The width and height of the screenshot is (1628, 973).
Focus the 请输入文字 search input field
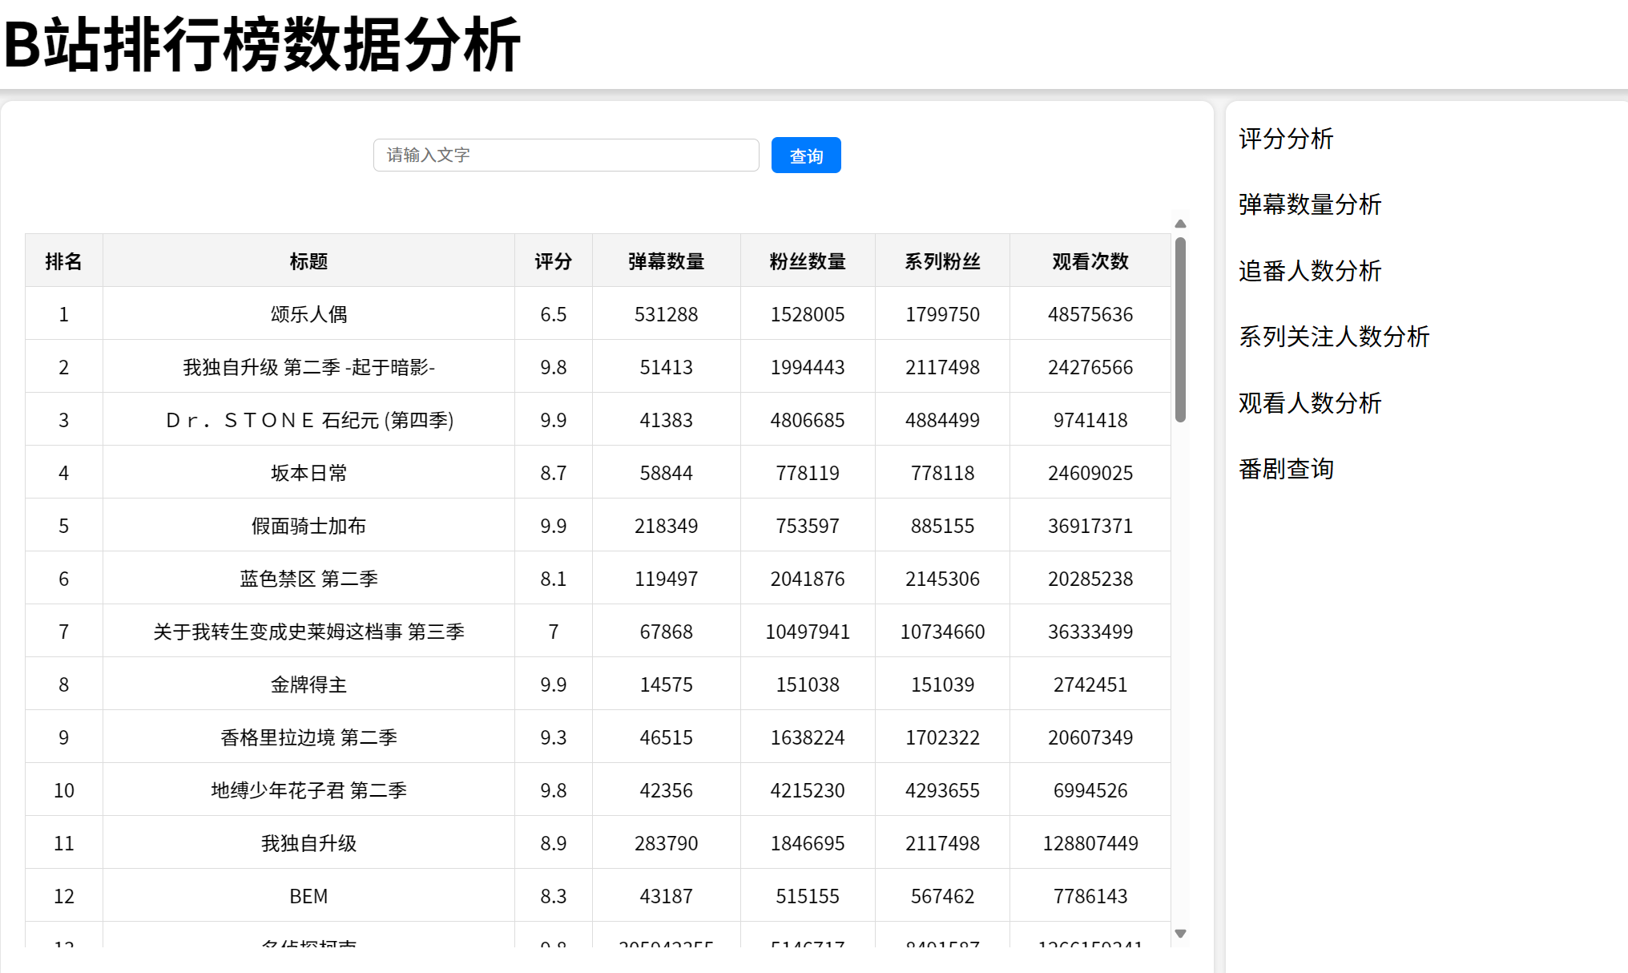pos(566,155)
